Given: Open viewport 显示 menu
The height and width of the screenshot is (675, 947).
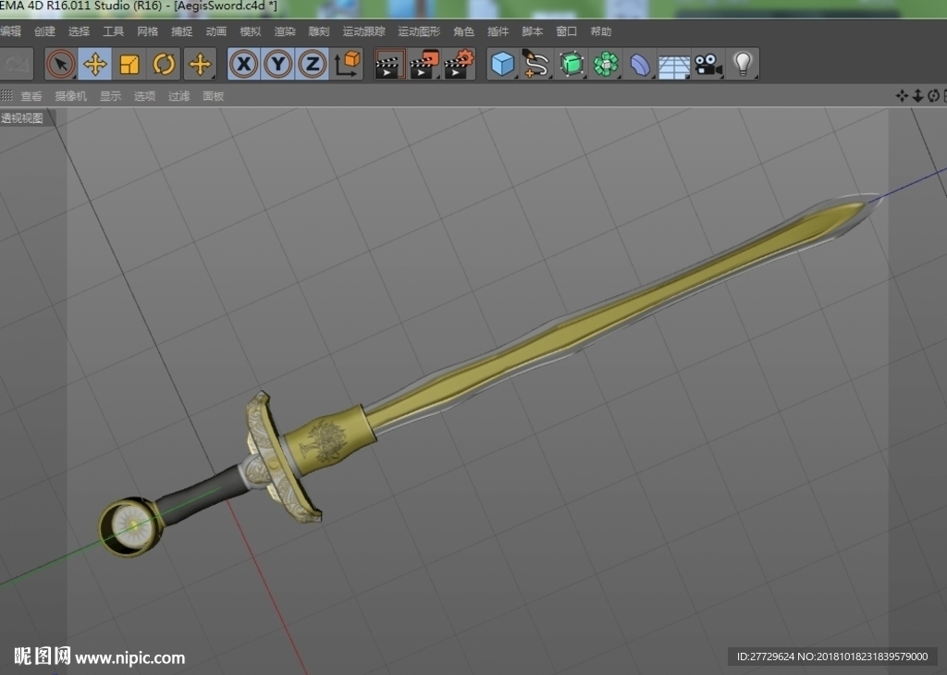Looking at the screenshot, I should tap(110, 96).
